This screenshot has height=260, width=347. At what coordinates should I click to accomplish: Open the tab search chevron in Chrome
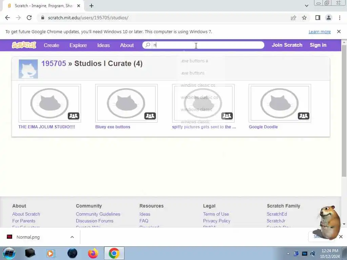click(306, 6)
